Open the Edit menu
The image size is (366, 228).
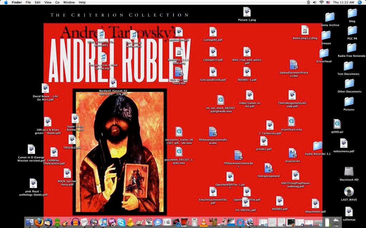point(37,2)
